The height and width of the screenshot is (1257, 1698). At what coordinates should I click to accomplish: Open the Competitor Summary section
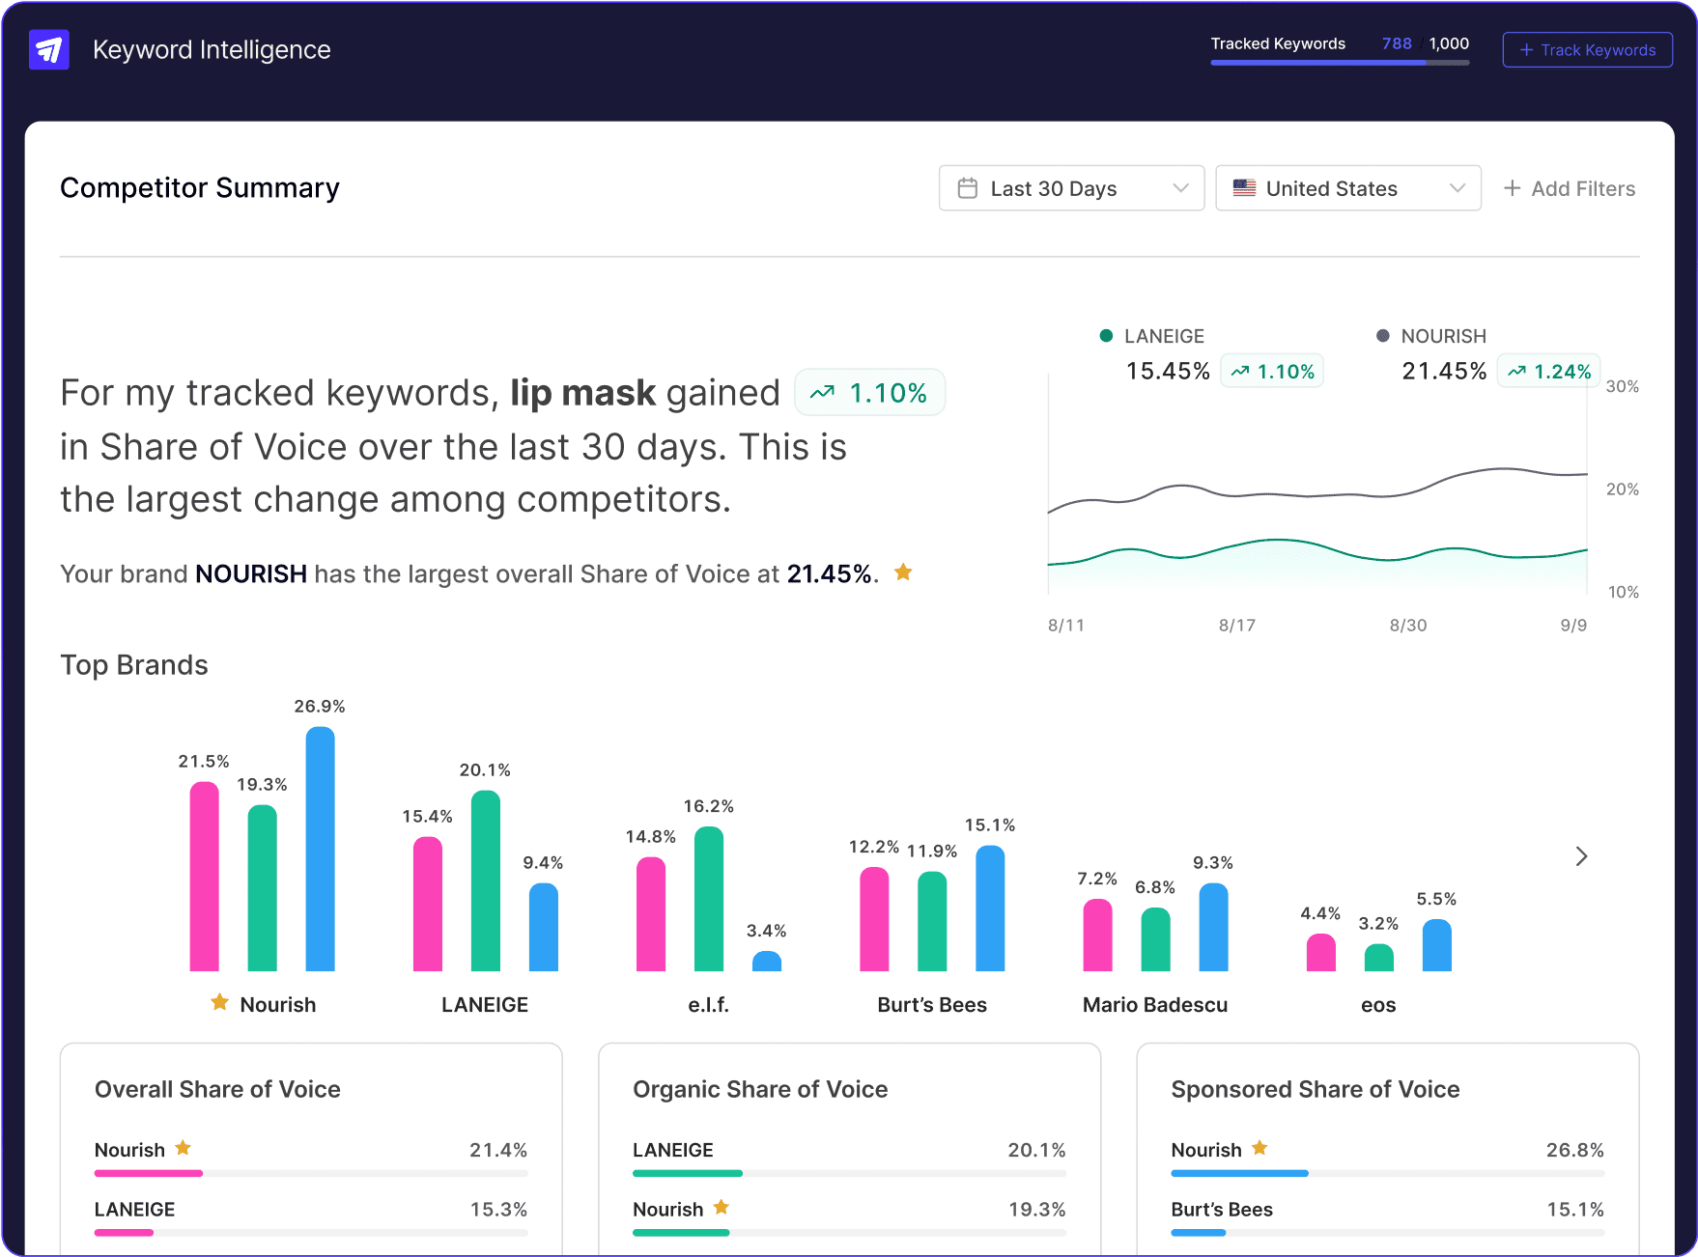pyautogui.click(x=200, y=187)
